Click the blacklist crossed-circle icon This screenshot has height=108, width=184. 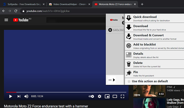129,46
